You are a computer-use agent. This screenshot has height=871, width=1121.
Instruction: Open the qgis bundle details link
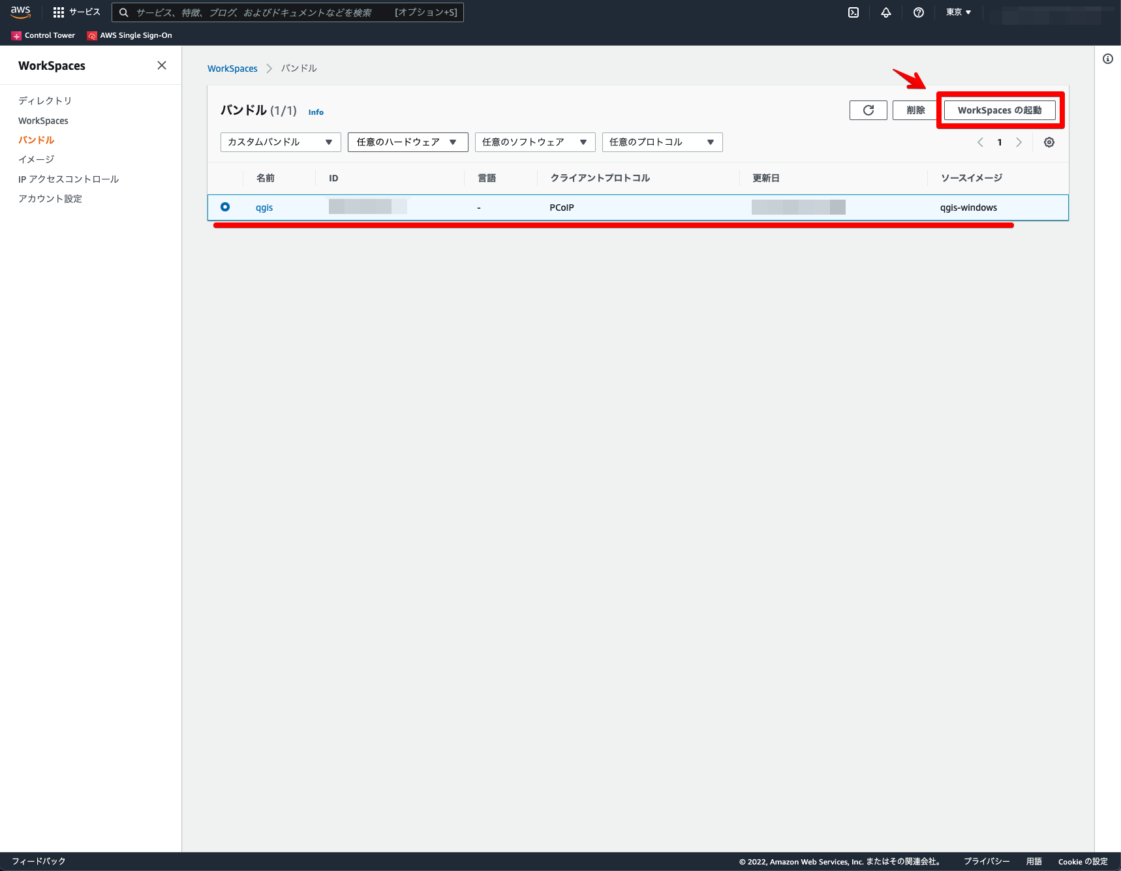pos(264,207)
